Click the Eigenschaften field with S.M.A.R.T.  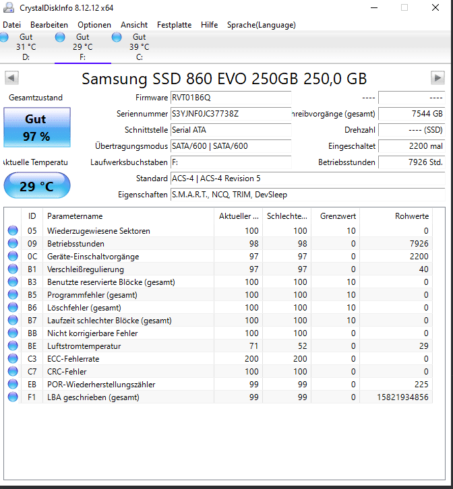click(307, 195)
